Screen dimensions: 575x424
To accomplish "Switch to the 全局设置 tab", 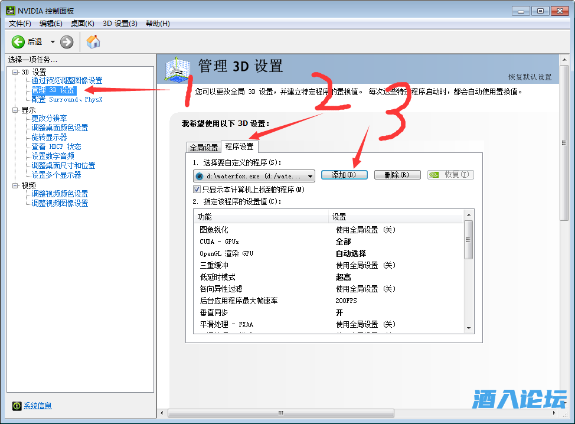I will coord(204,148).
